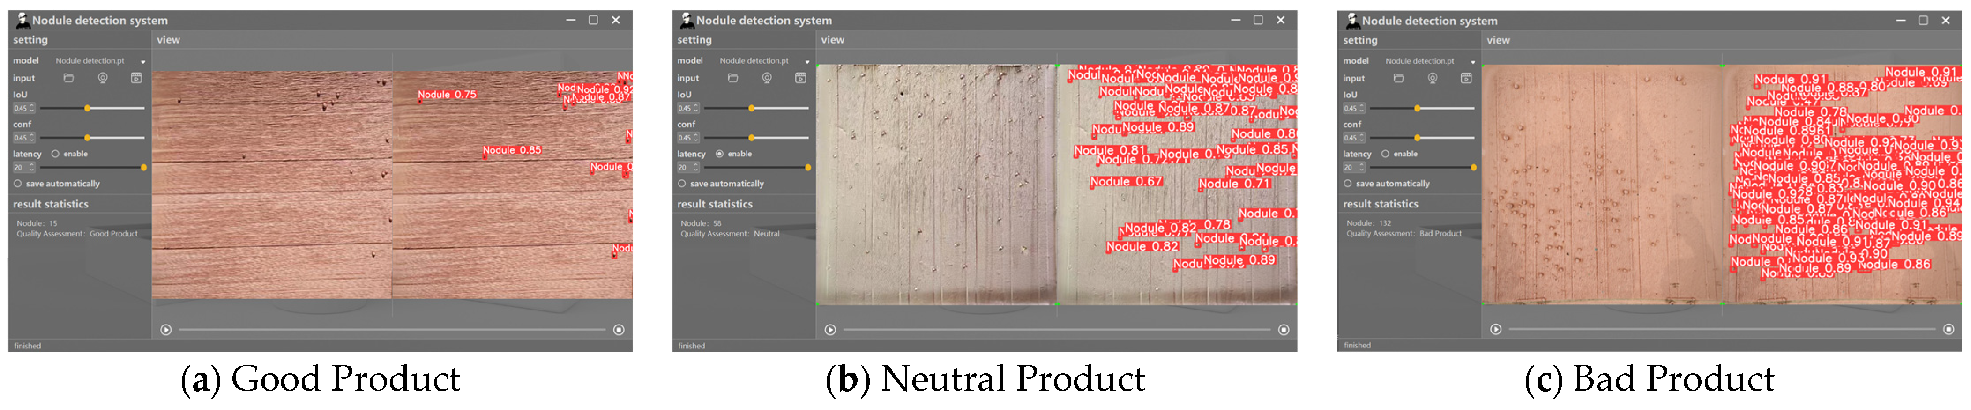This screenshot has width=1971, height=410.
Task: Click the conf slider handle in the Bad Product window
Action: point(1417,138)
